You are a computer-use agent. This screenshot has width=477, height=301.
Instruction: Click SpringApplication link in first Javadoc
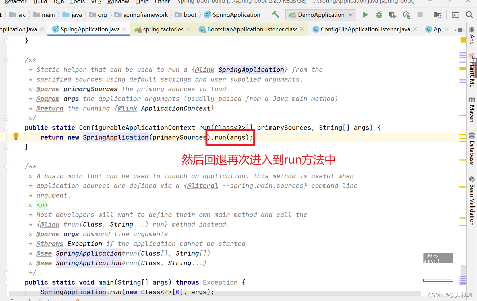pyautogui.click(x=251, y=70)
